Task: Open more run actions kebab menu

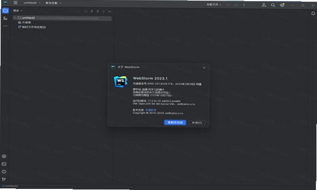Action: tap(244, 4)
